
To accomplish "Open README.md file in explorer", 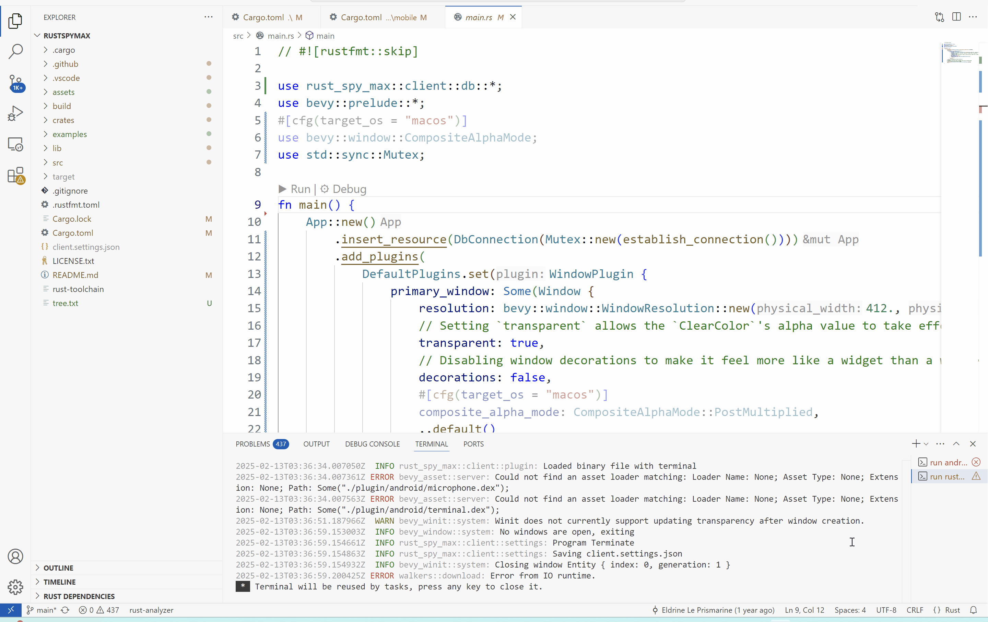I will (127, 275).
